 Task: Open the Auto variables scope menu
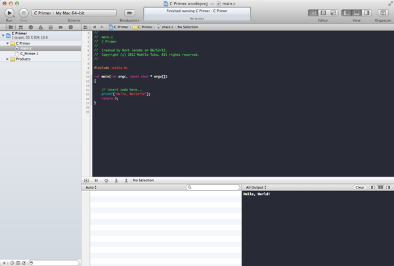tap(91, 188)
